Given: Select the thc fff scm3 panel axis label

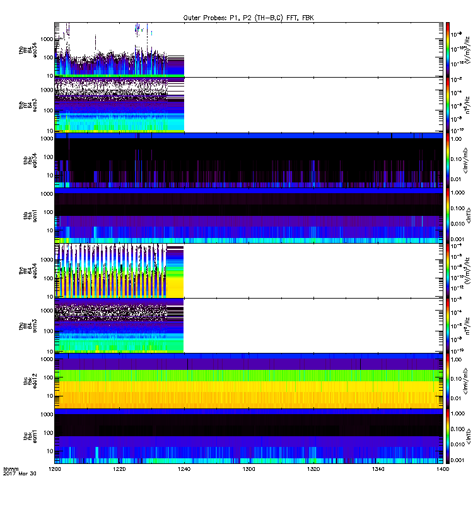Looking at the screenshot, I should click(28, 326).
